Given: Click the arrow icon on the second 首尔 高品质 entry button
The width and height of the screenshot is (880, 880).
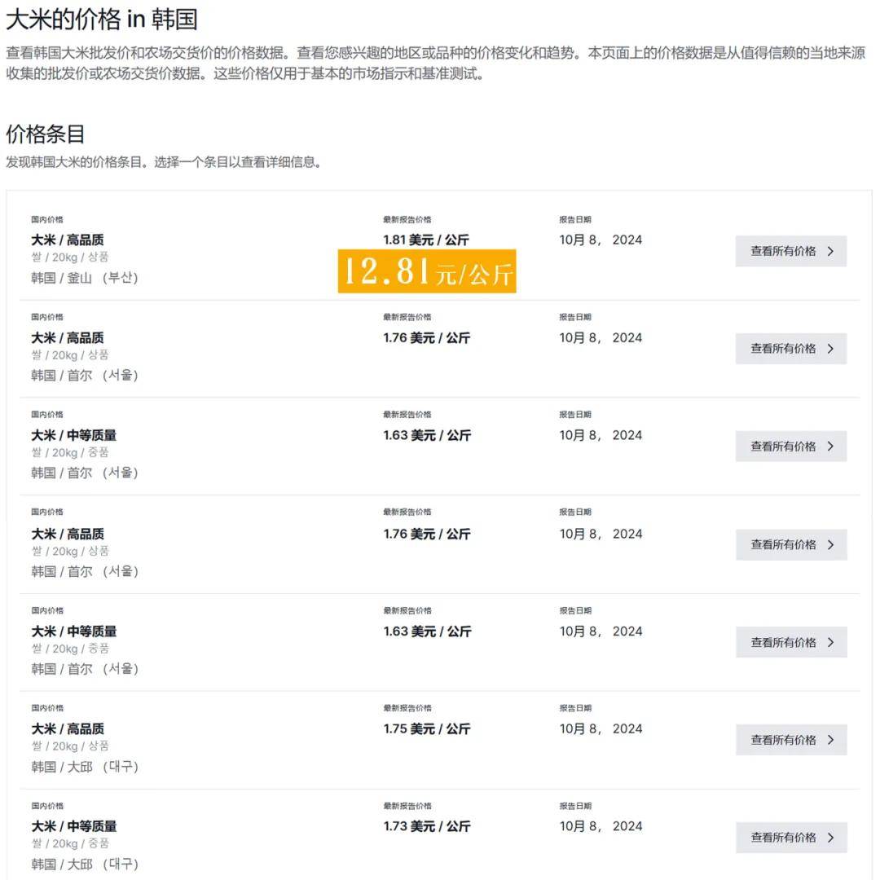Looking at the screenshot, I should pos(829,544).
